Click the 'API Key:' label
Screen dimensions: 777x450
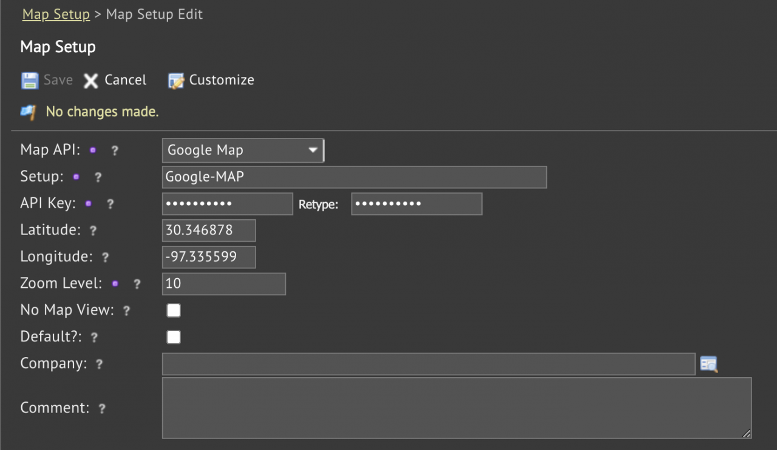[49, 203]
